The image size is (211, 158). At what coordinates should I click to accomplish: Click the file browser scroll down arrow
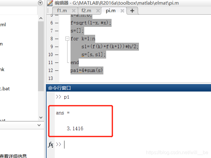point(41,117)
